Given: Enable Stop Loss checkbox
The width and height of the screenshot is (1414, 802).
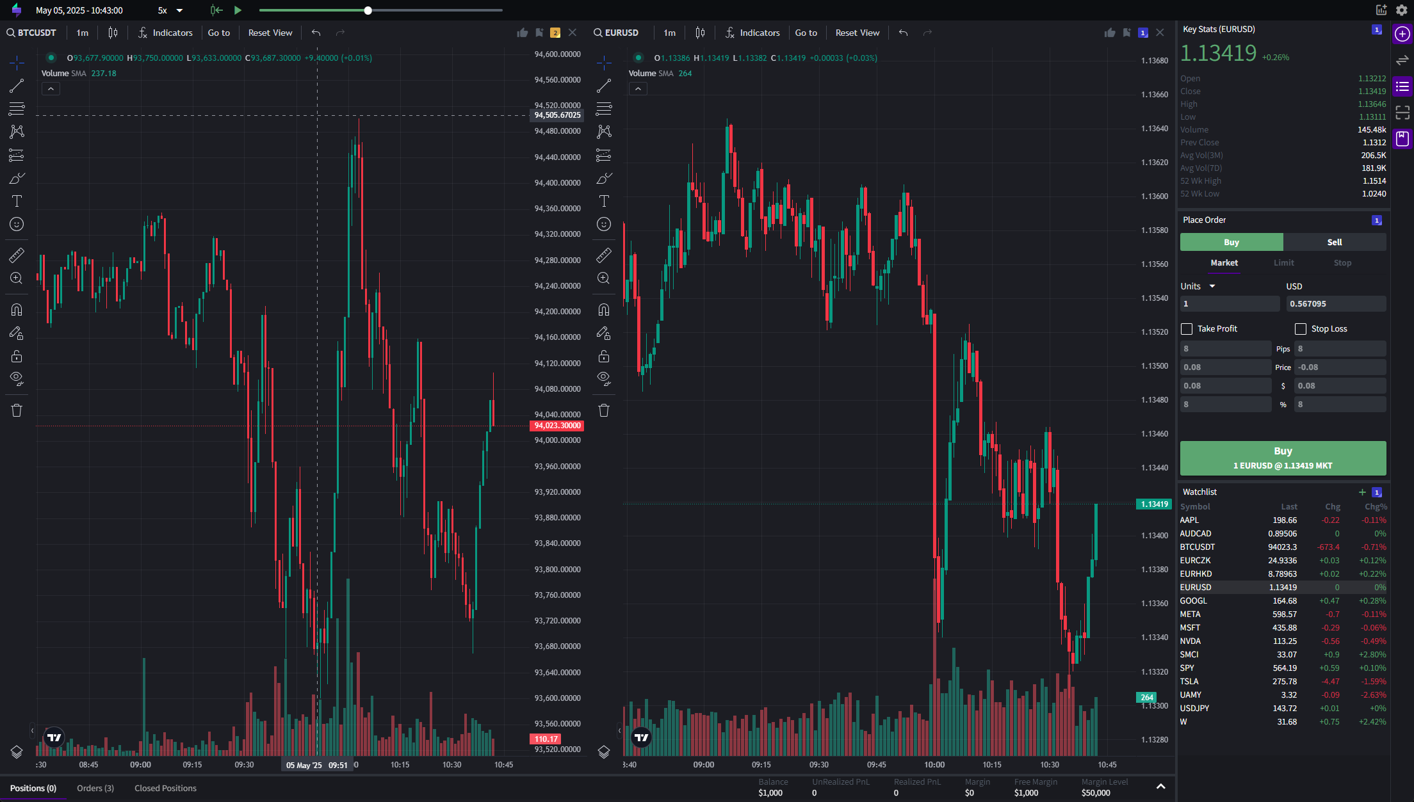Looking at the screenshot, I should pos(1301,329).
